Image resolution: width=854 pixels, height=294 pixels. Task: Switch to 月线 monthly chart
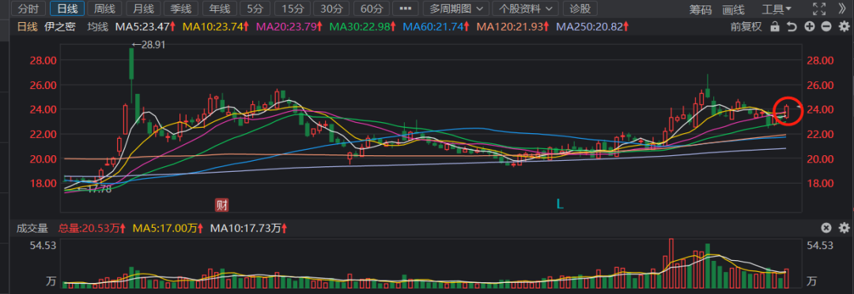click(143, 9)
